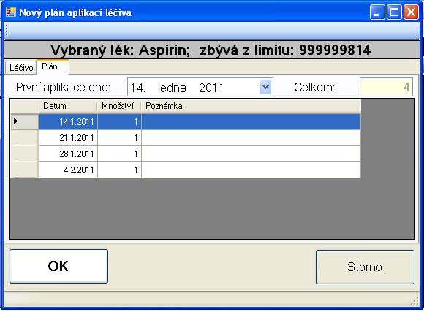Viewport: 424px width, 312px height.
Task: Click the Datum column header
Action: [x=68, y=106]
